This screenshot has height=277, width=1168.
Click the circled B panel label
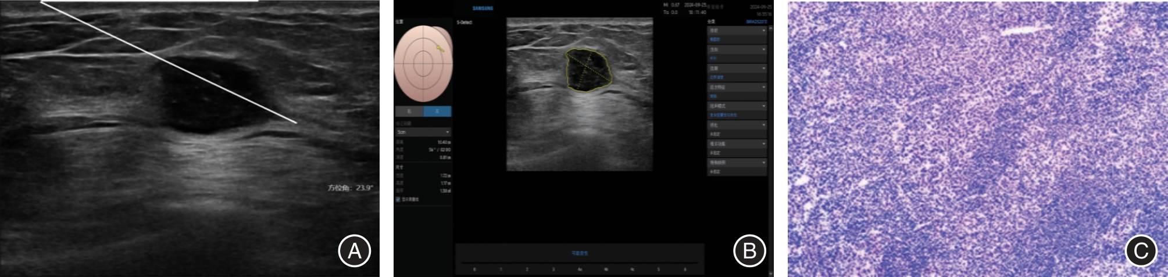749,251
